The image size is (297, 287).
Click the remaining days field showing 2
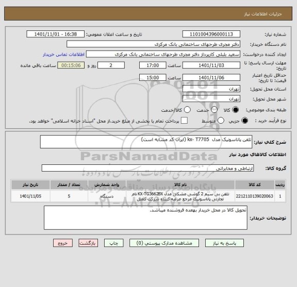(111, 65)
